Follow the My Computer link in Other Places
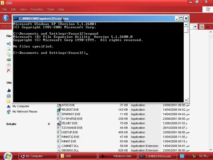This screenshot has height=160, width=213. [21, 106]
